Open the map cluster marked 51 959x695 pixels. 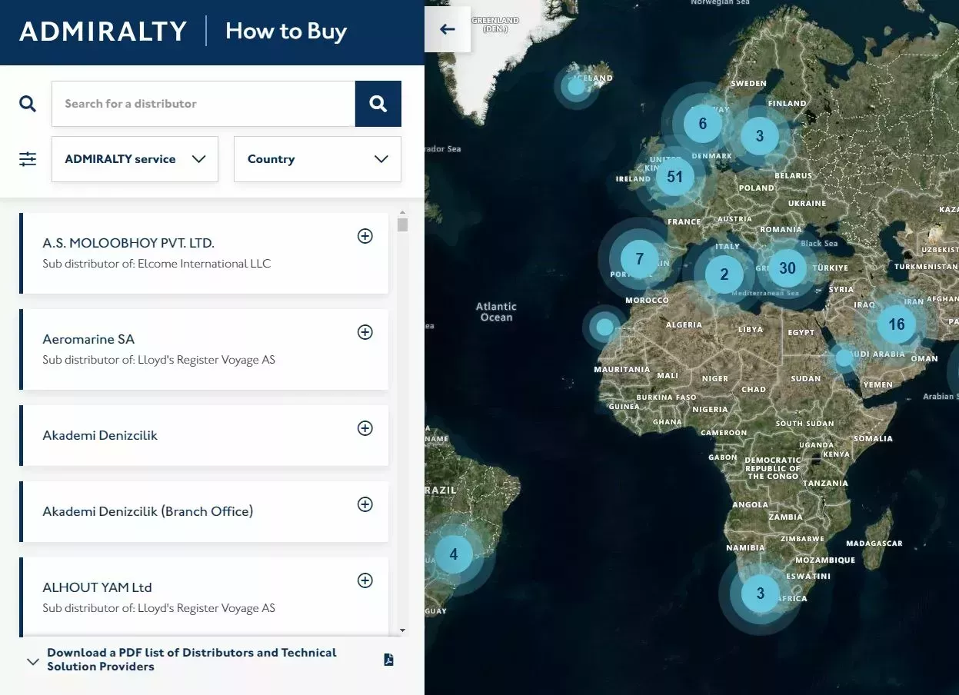(x=674, y=177)
